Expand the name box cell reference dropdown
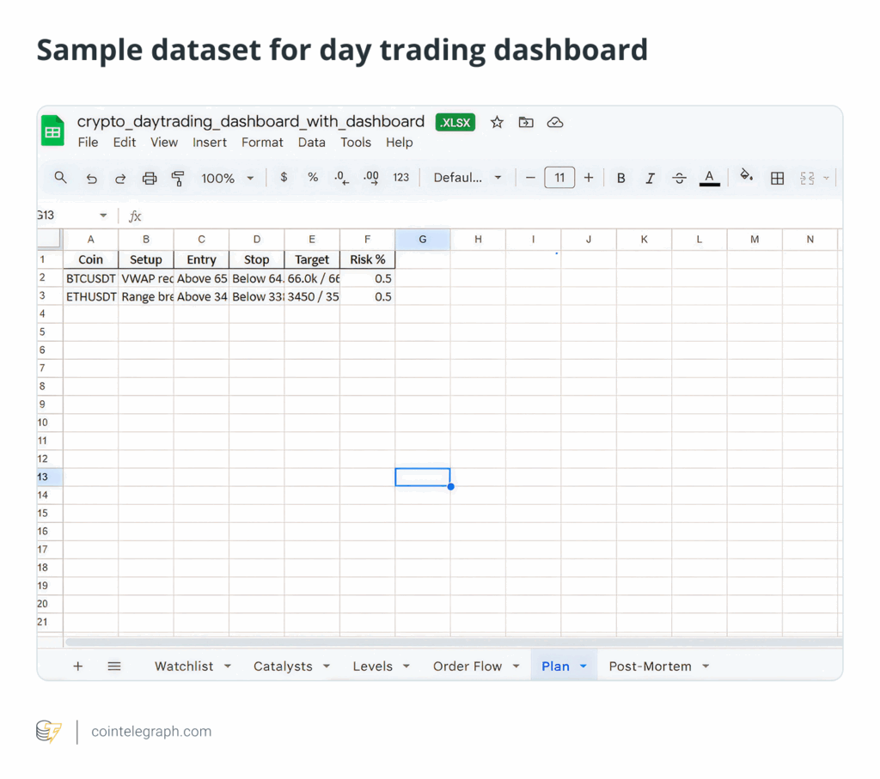Screen dimensions: 880x779 coord(103,216)
